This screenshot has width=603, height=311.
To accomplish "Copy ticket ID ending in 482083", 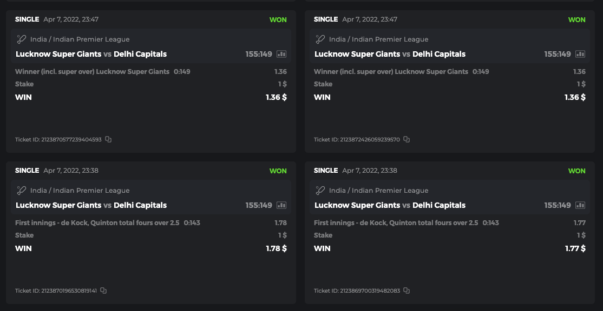I will [x=407, y=290].
